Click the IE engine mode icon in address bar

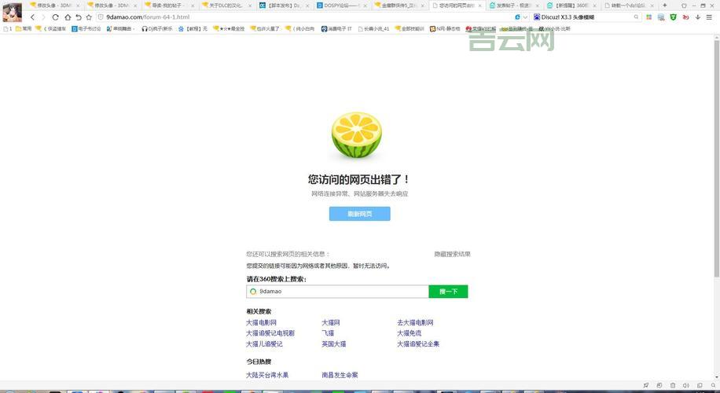(517, 17)
